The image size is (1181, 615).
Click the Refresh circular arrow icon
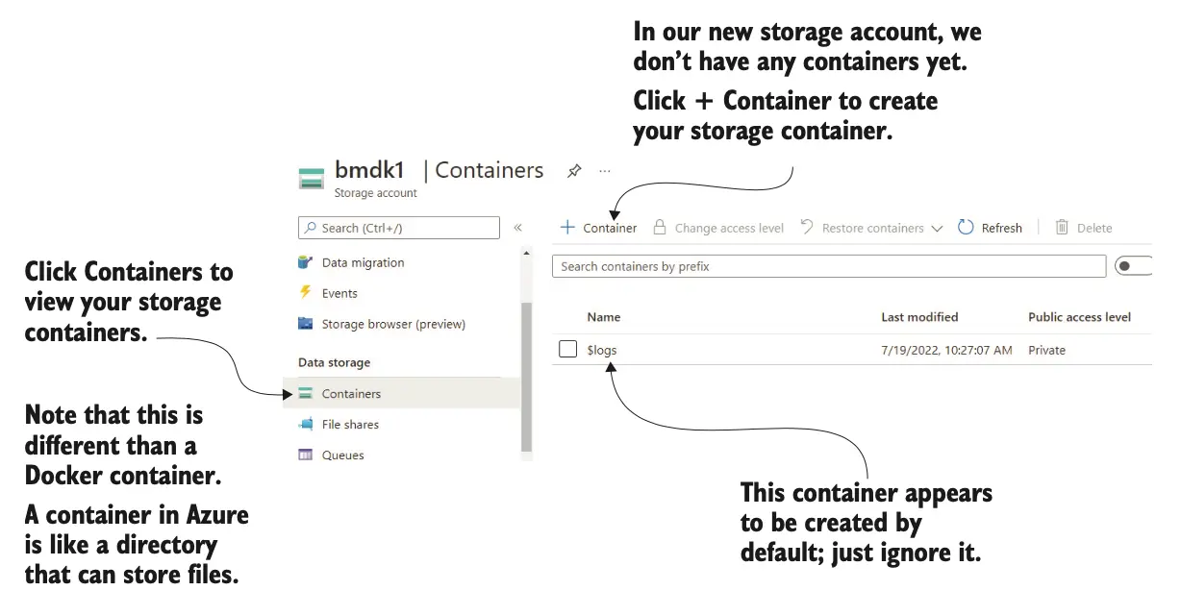[x=966, y=228]
